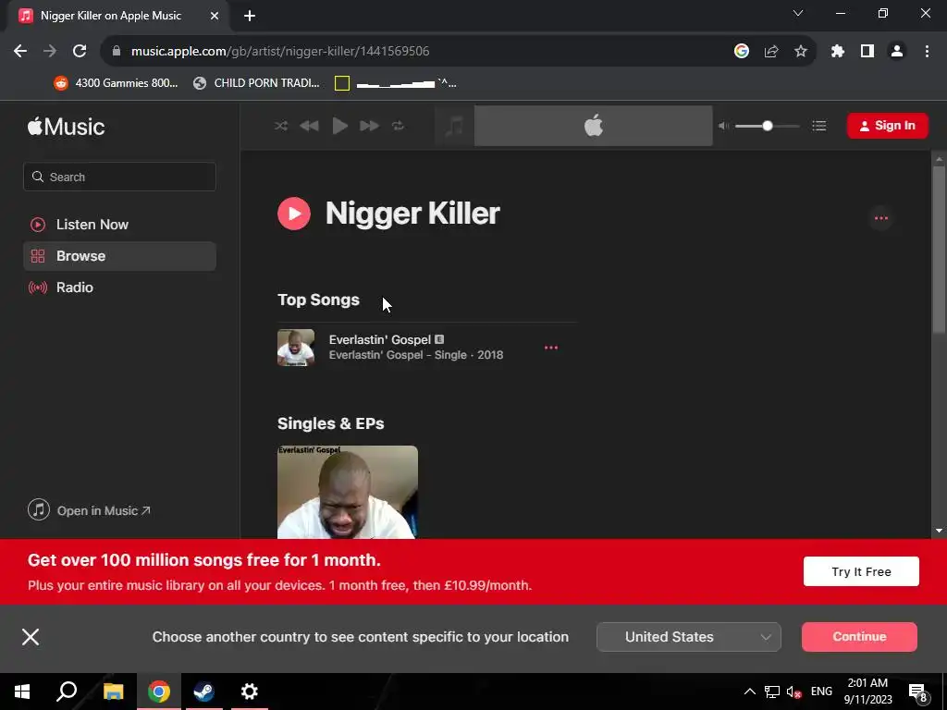Screen dimensions: 947x710
Task: Open the bookmark with the yellow square icon
Action: tap(396, 83)
